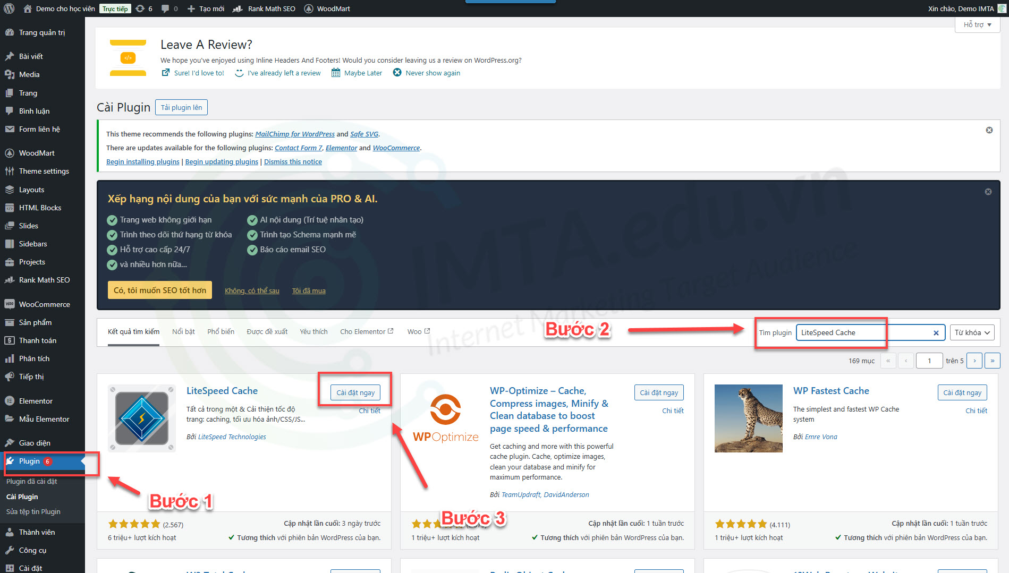
Task: Open Form liên hệ menu
Action: [x=39, y=129]
